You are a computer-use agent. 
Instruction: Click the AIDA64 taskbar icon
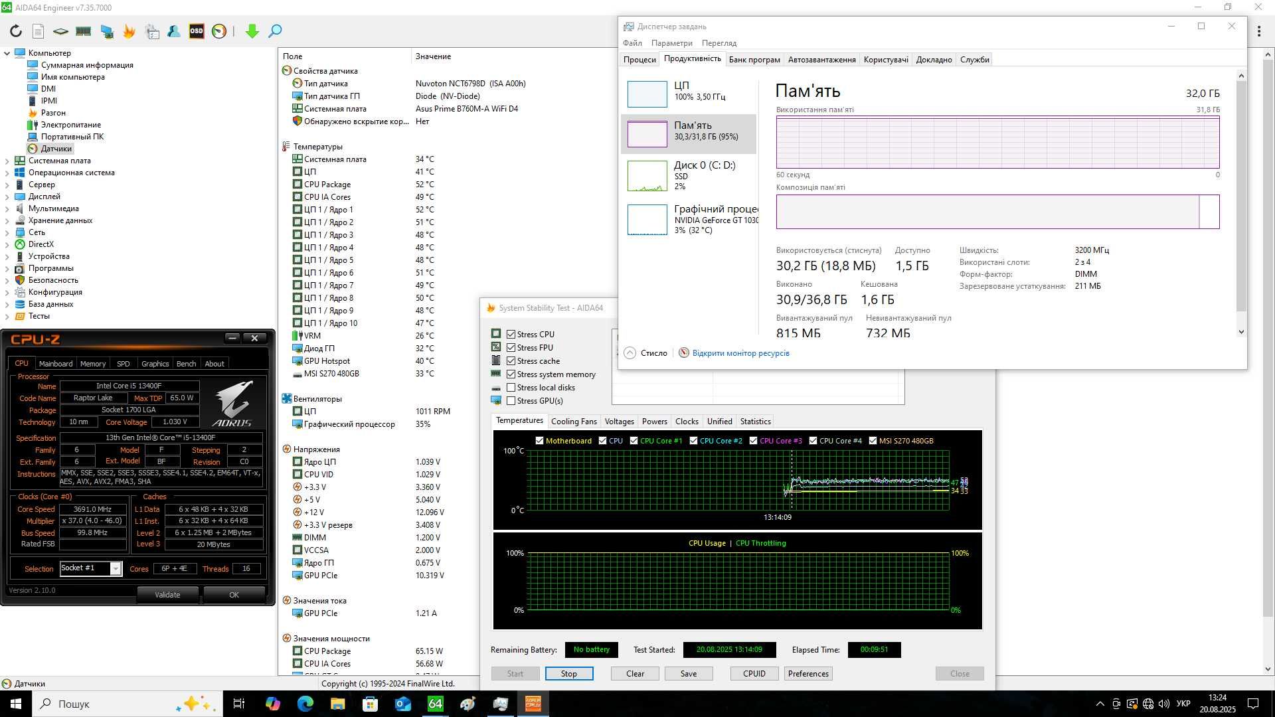pos(435,704)
